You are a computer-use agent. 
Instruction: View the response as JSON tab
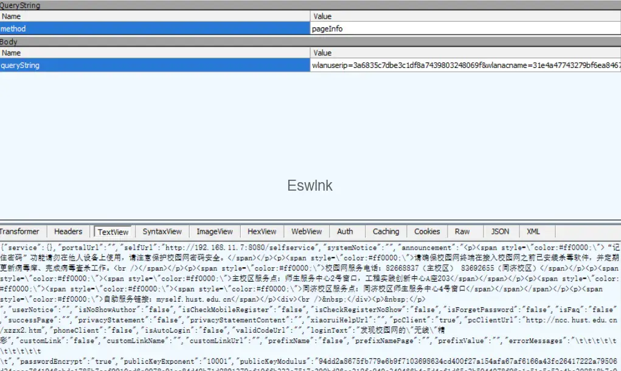pos(500,231)
